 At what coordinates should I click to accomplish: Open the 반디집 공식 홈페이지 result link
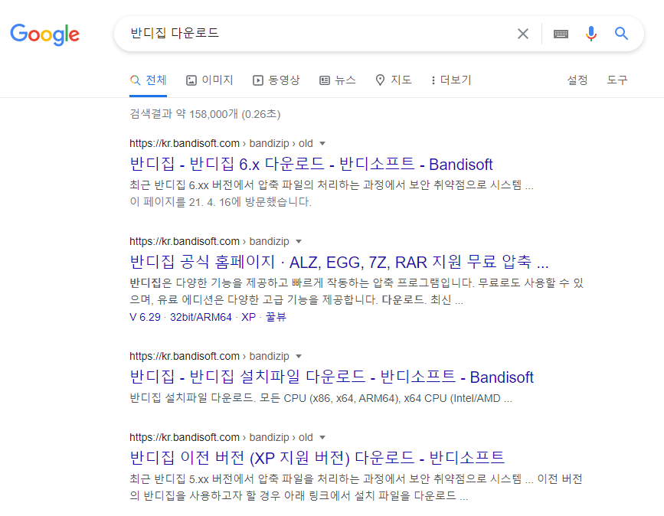pos(339,262)
